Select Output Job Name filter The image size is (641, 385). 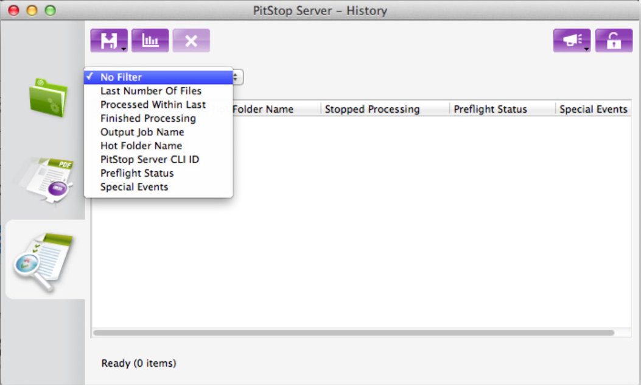click(142, 132)
